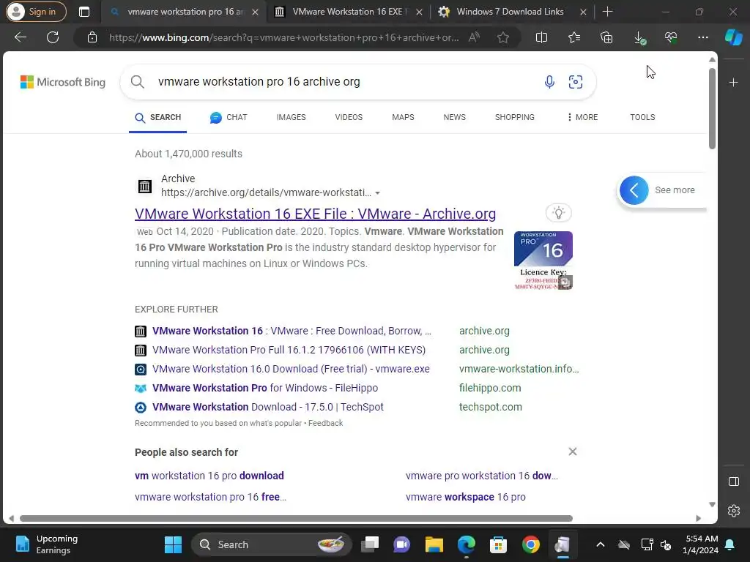Open File Explorer from taskbar
The height and width of the screenshot is (562, 750).
pos(434,544)
